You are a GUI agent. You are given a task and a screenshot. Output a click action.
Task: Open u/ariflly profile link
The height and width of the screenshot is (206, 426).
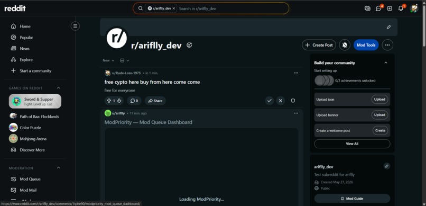(x=118, y=113)
